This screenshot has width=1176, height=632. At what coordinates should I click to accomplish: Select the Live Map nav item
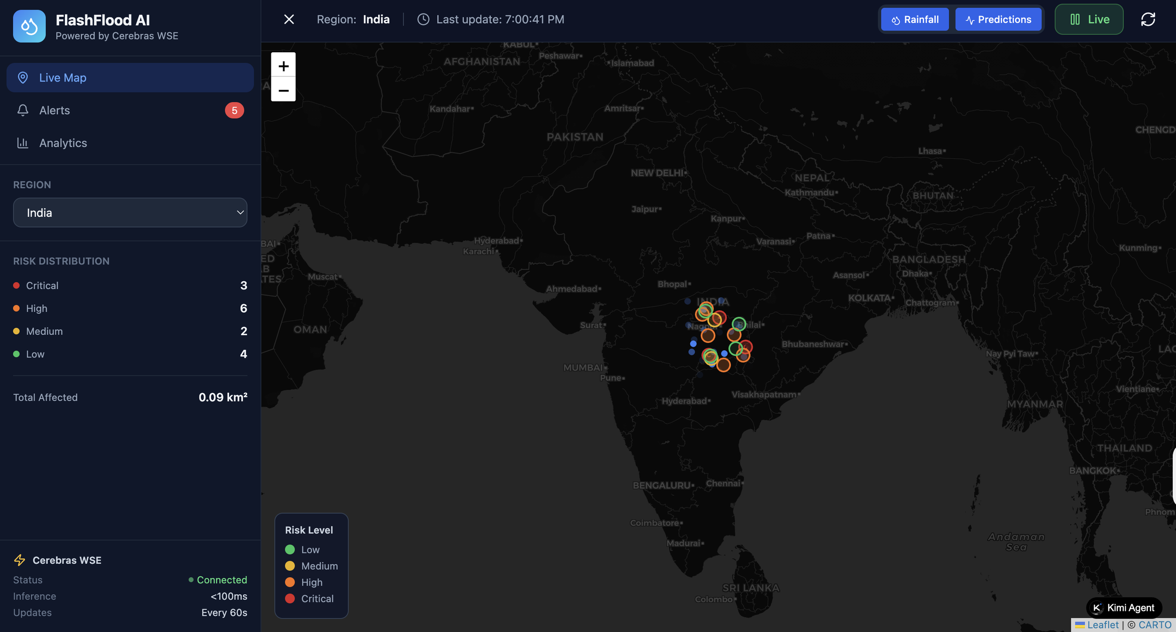pos(63,78)
